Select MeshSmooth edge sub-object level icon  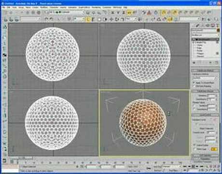(215, 120)
